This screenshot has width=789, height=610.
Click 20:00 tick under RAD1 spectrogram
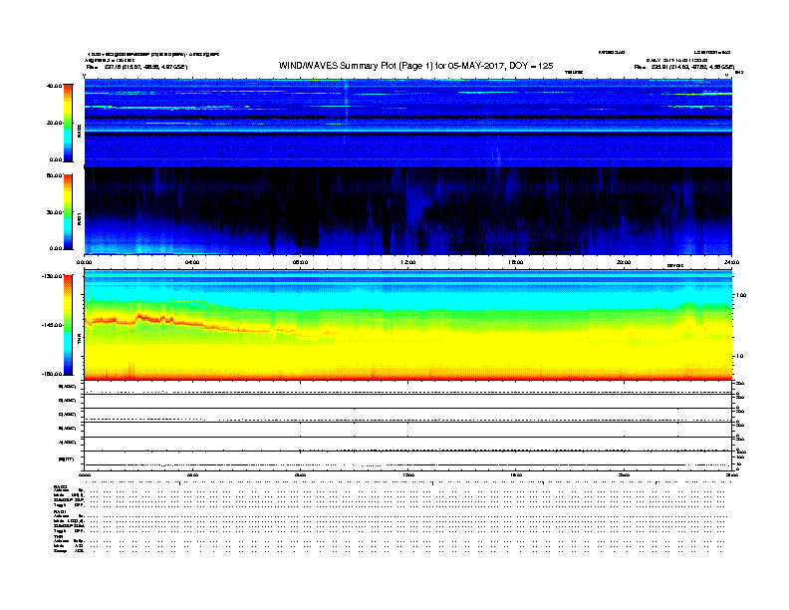pyautogui.click(x=624, y=262)
